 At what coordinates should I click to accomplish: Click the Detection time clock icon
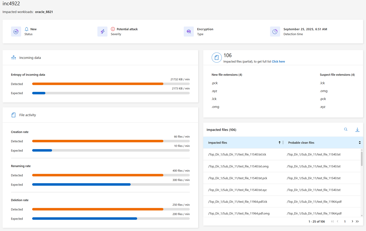pyautogui.click(x=275, y=32)
